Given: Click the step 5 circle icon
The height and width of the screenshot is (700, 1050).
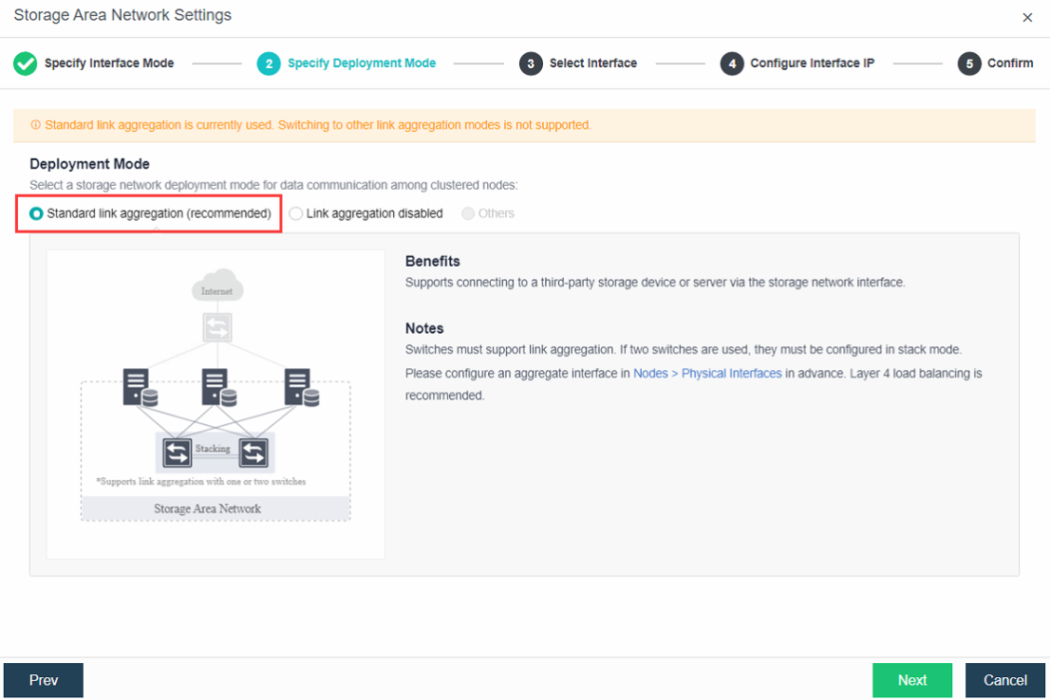Looking at the screenshot, I should click(x=968, y=64).
